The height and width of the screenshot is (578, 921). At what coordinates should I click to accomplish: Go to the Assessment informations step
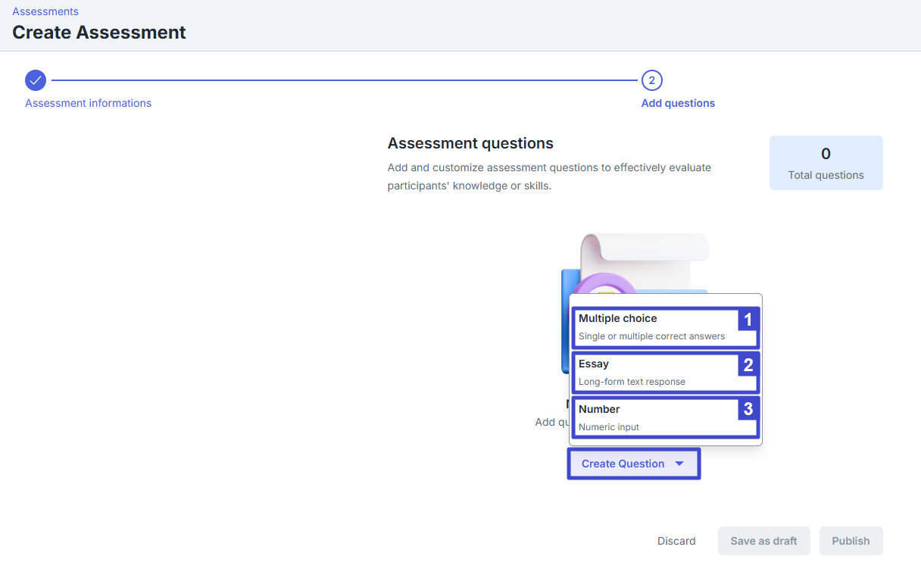(88, 103)
